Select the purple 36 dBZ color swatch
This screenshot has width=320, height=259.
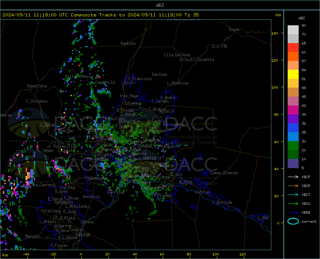[293, 119]
